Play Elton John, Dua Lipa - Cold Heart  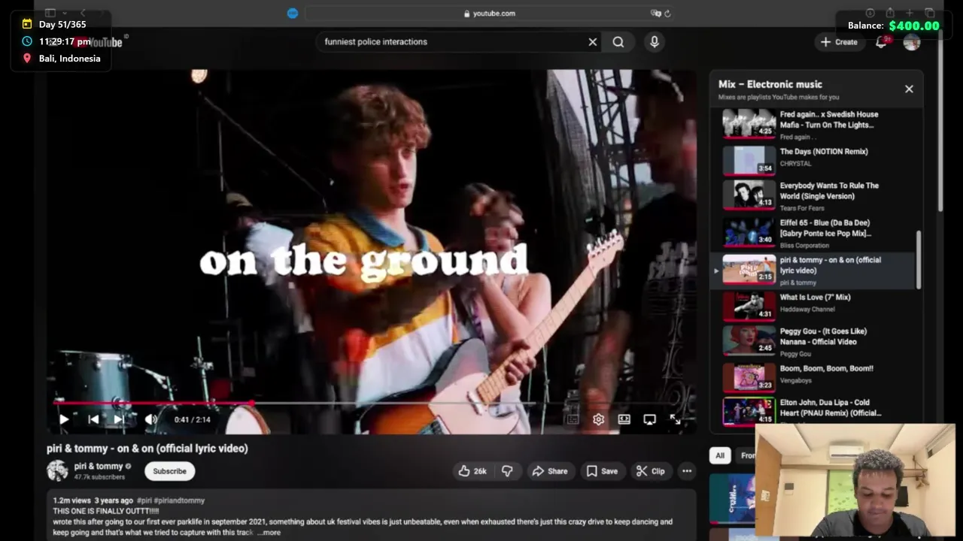[x=817, y=412]
